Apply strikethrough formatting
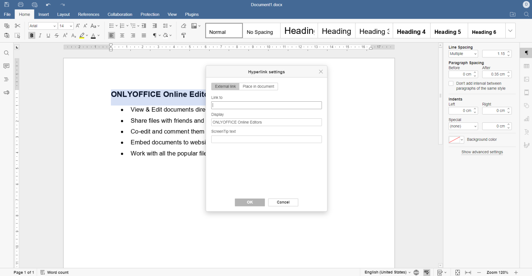Viewport: 532px width, 276px height. click(x=56, y=35)
